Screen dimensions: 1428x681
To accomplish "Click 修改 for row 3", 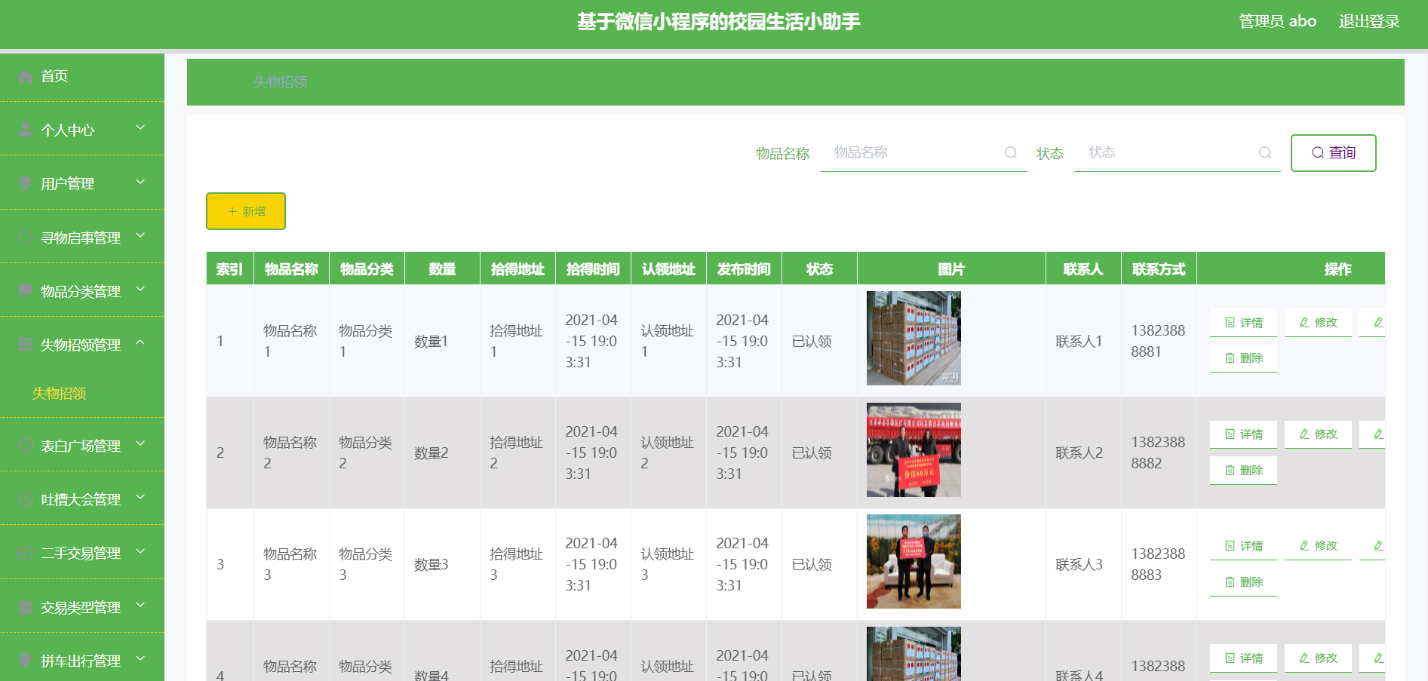I will [x=1318, y=546].
